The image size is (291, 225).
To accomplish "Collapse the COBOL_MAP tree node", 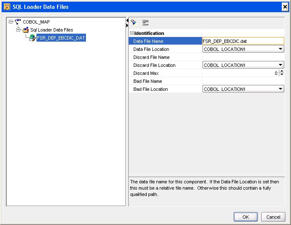I will coord(10,22).
